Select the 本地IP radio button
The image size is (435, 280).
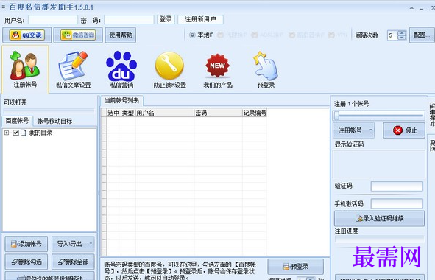pyautogui.click(x=192, y=35)
